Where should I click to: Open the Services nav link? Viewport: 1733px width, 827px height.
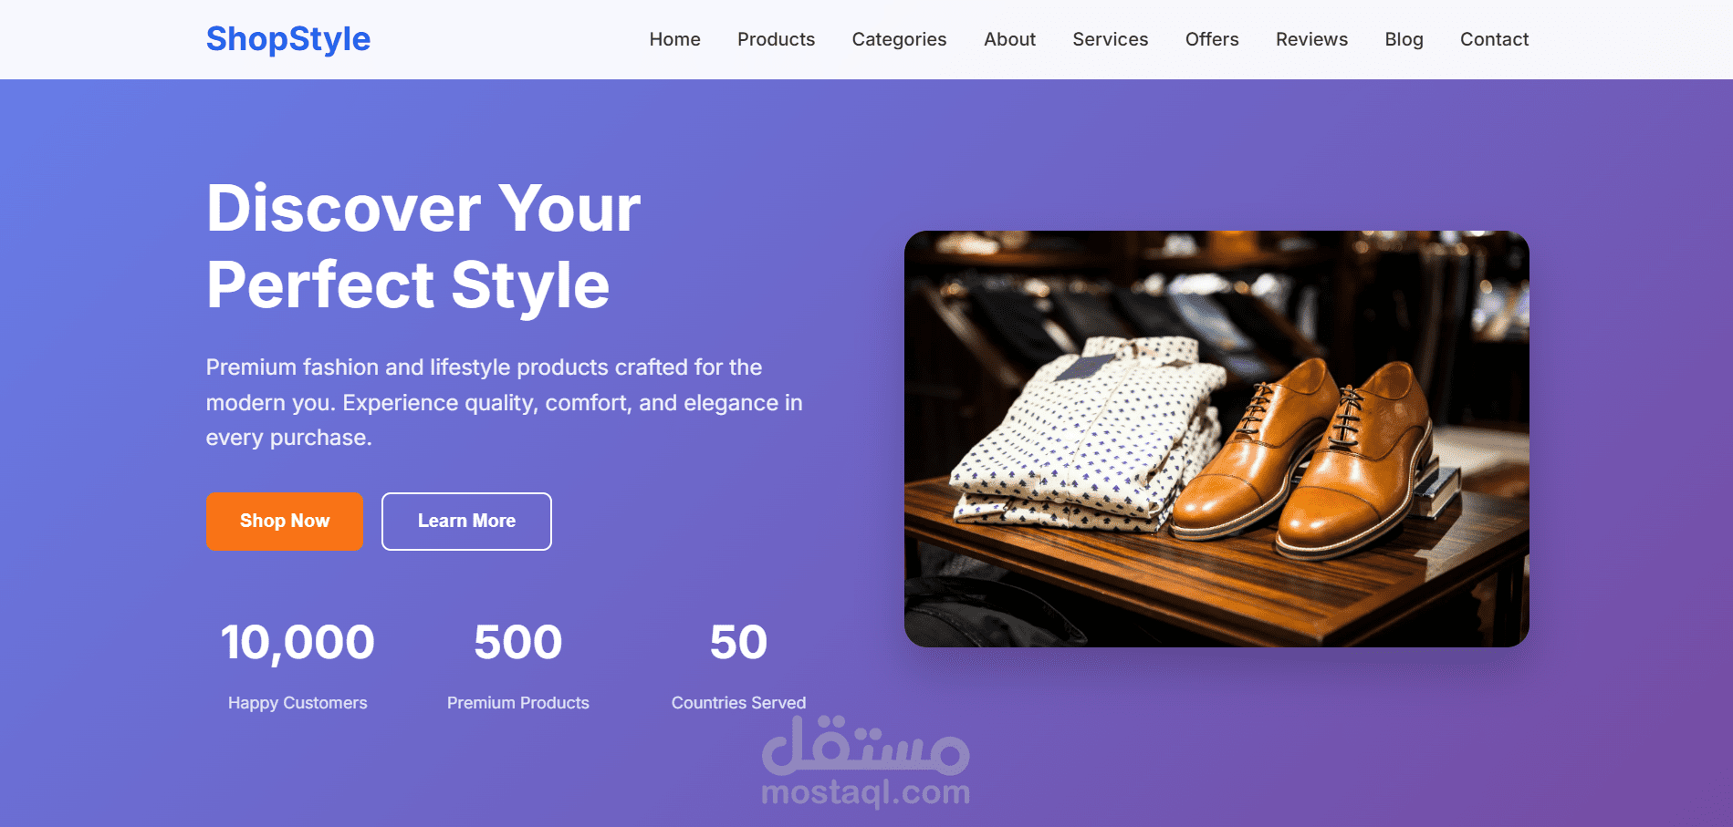coord(1111,39)
